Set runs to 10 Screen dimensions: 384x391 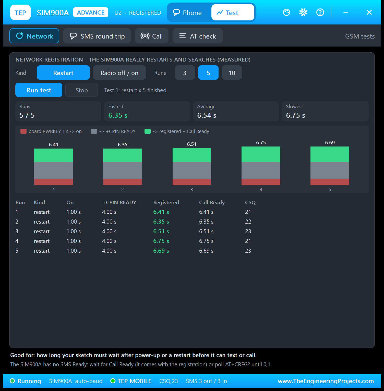click(x=232, y=72)
